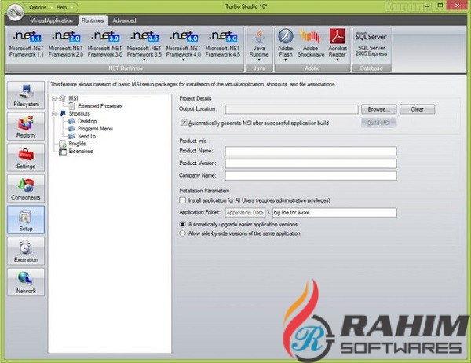Select ProgIds tree item
Image resolution: width=471 pixels, height=363 pixels.
[77, 144]
